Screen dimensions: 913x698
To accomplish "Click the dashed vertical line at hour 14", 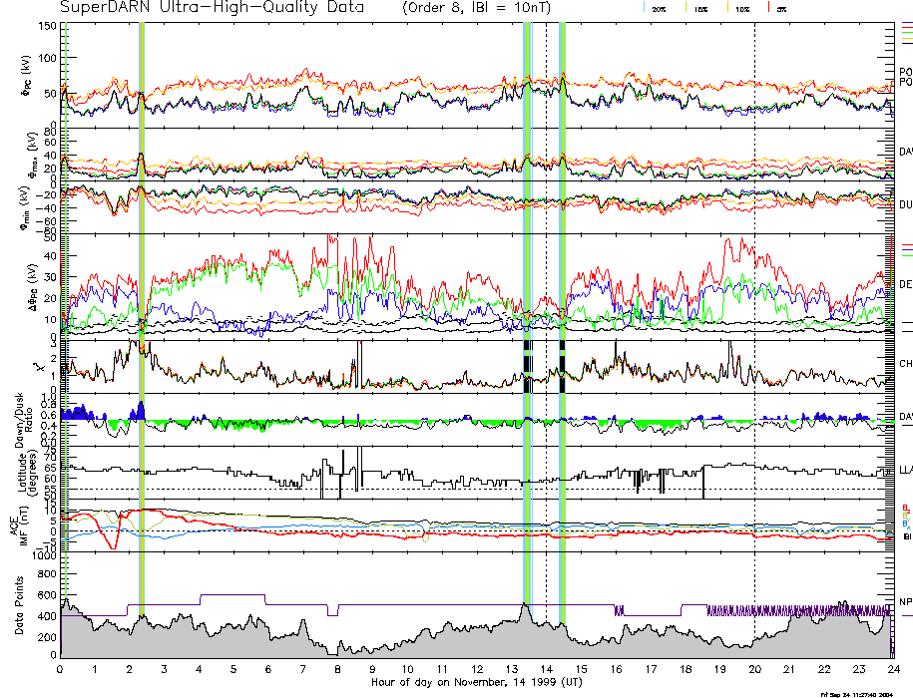I will point(546,299).
